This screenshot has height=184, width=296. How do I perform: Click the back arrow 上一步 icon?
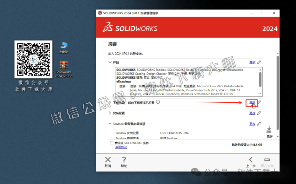251,159
